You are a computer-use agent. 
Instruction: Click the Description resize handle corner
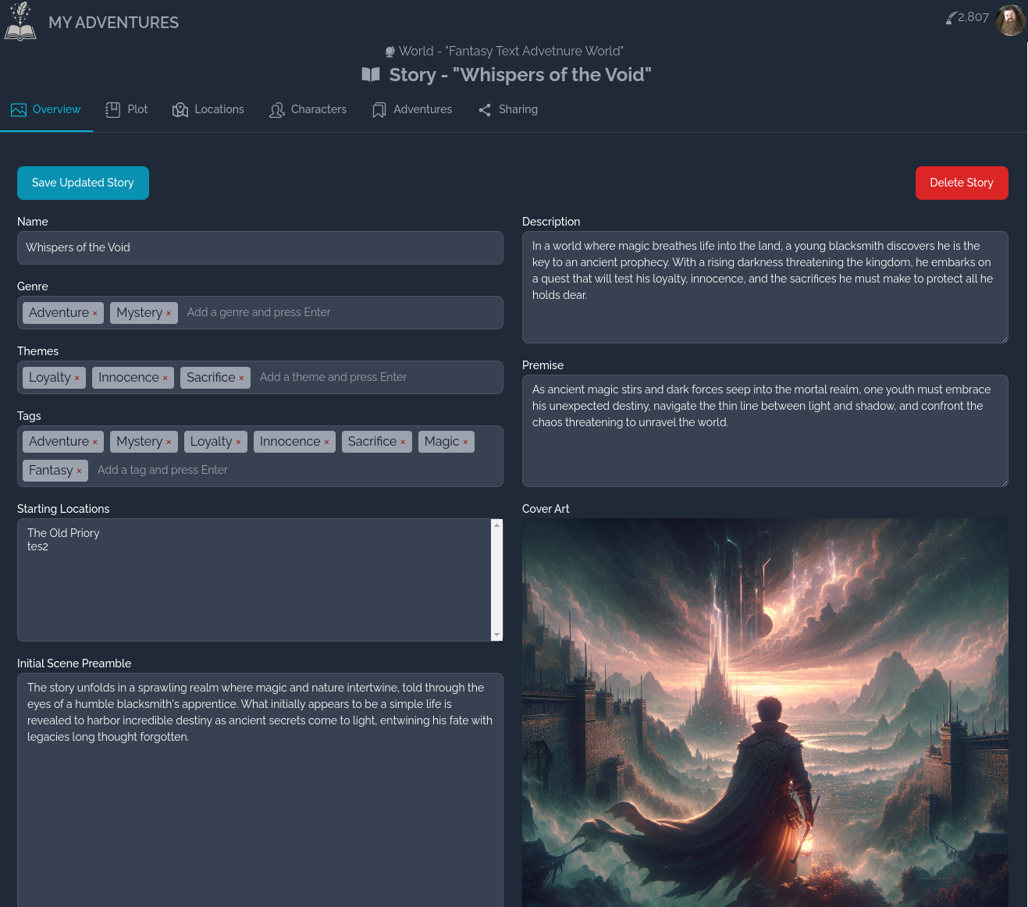point(1004,339)
